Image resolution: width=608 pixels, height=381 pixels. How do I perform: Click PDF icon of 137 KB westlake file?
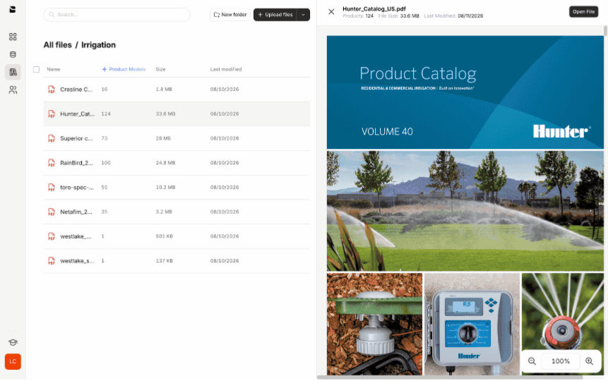[51, 261]
